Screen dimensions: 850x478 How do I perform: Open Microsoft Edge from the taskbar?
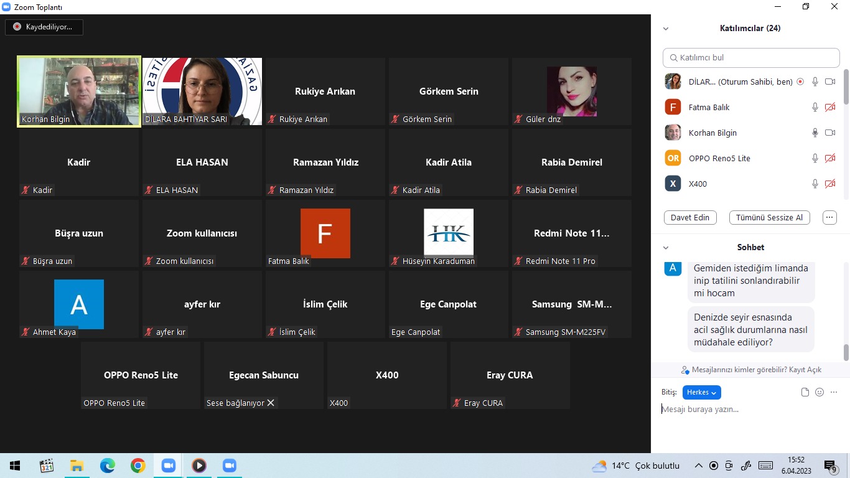(108, 466)
